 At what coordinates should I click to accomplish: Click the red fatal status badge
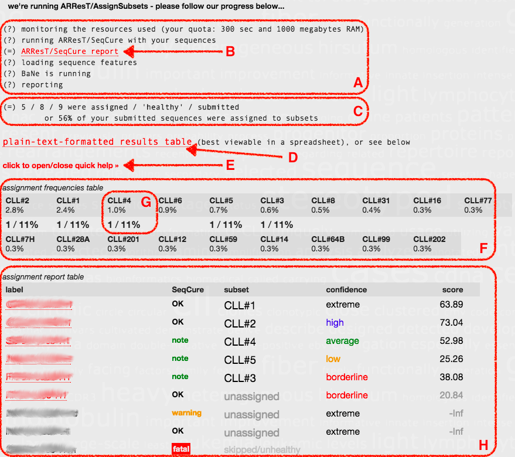click(x=180, y=449)
